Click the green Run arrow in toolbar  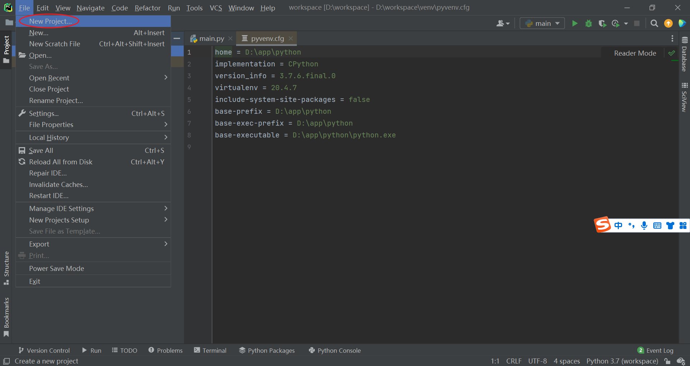point(575,23)
